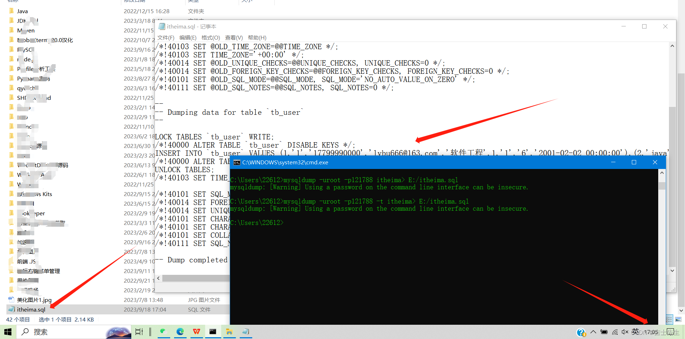Image resolution: width=685 pixels, height=339 pixels.
Task: Open WeChat from the taskbar
Action: (163, 332)
